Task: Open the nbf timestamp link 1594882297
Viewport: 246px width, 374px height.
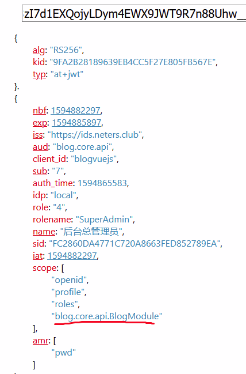Action: [x=76, y=111]
